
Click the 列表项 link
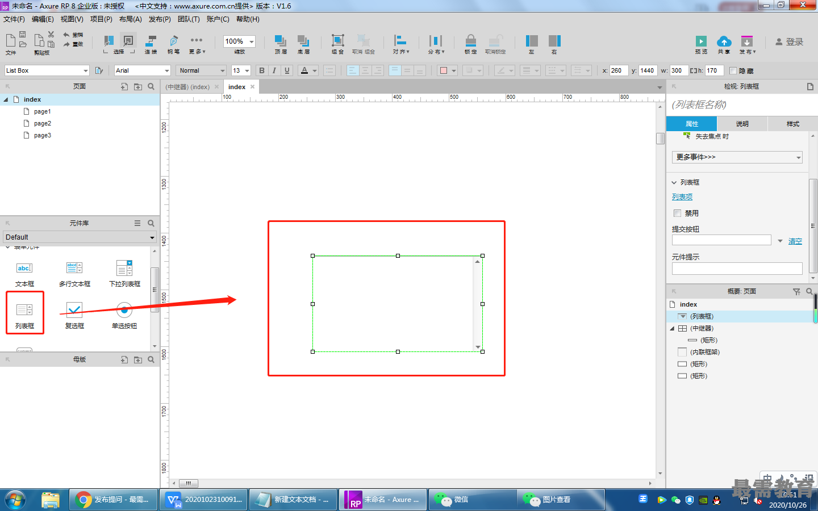tap(682, 197)
